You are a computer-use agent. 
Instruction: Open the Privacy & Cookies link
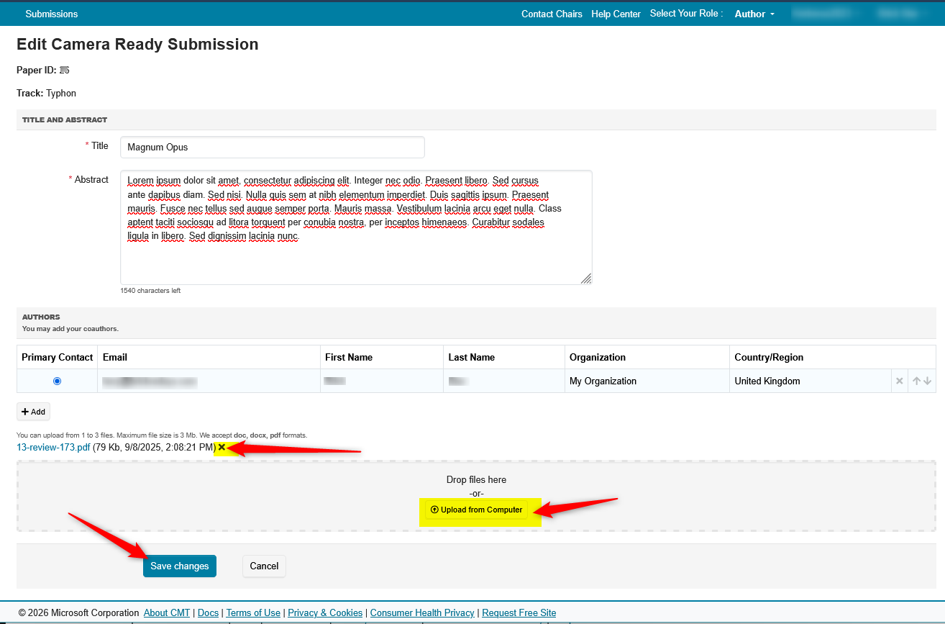tap(325, 613)
